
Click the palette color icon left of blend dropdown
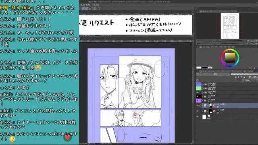(198, 74)
